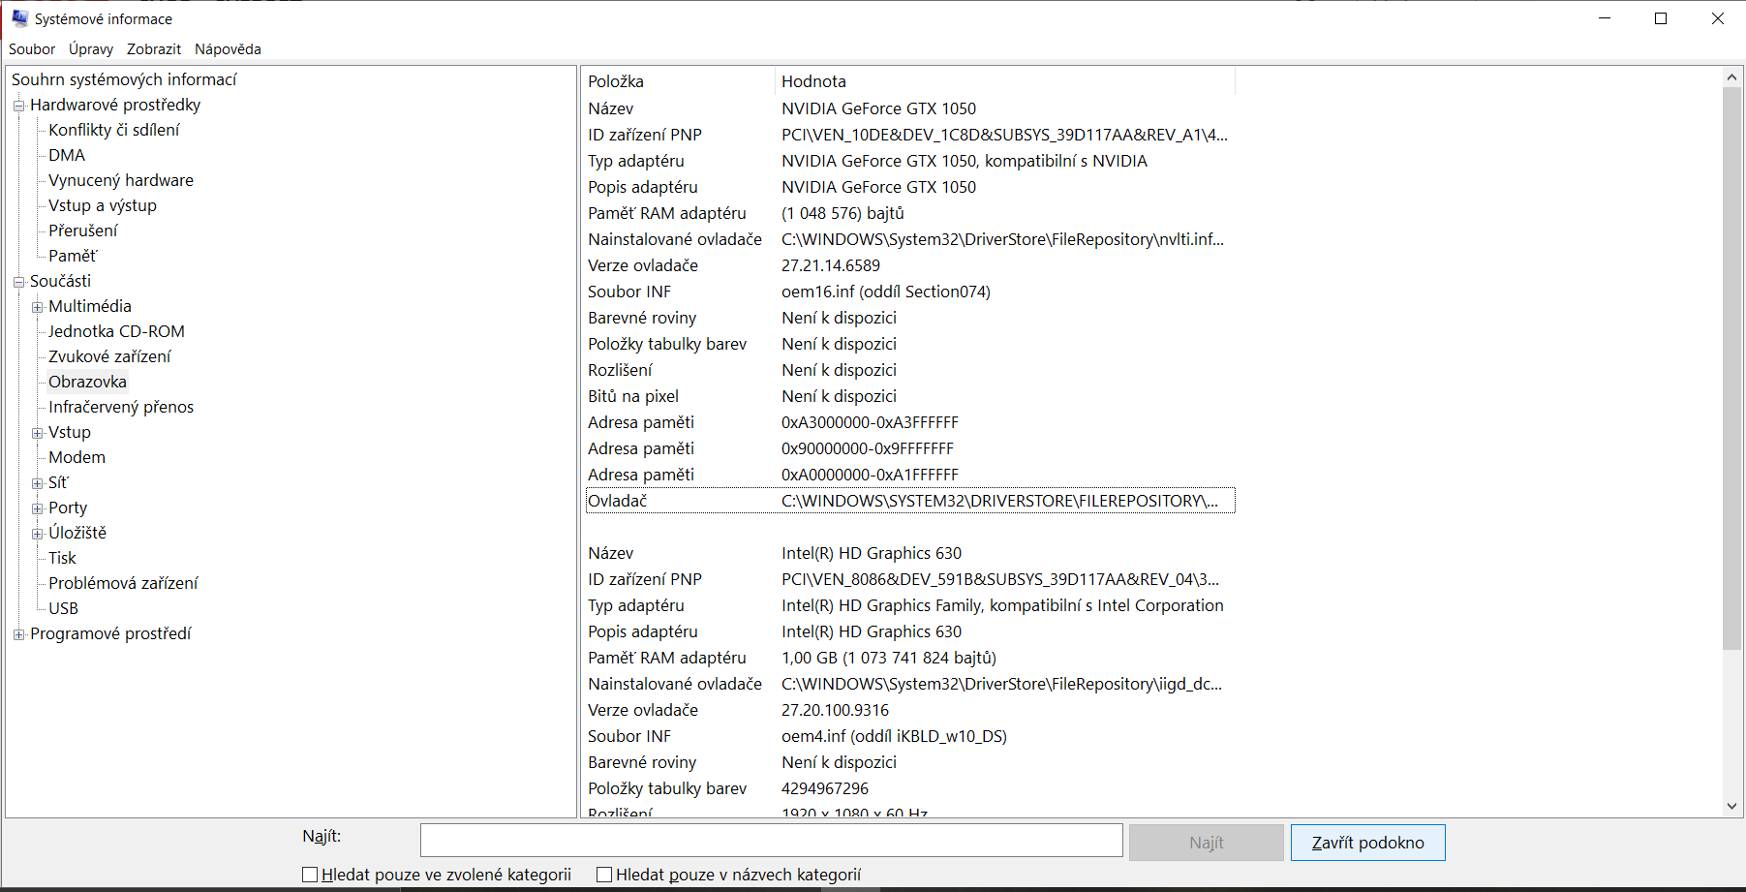Select the Úložiště tree label
The height and width of the screenshot is (892, 1746).
pos(77,533)
